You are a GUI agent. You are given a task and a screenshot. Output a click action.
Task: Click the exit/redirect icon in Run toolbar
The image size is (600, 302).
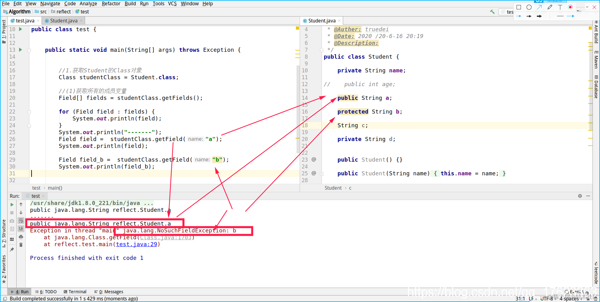(12, 229)
